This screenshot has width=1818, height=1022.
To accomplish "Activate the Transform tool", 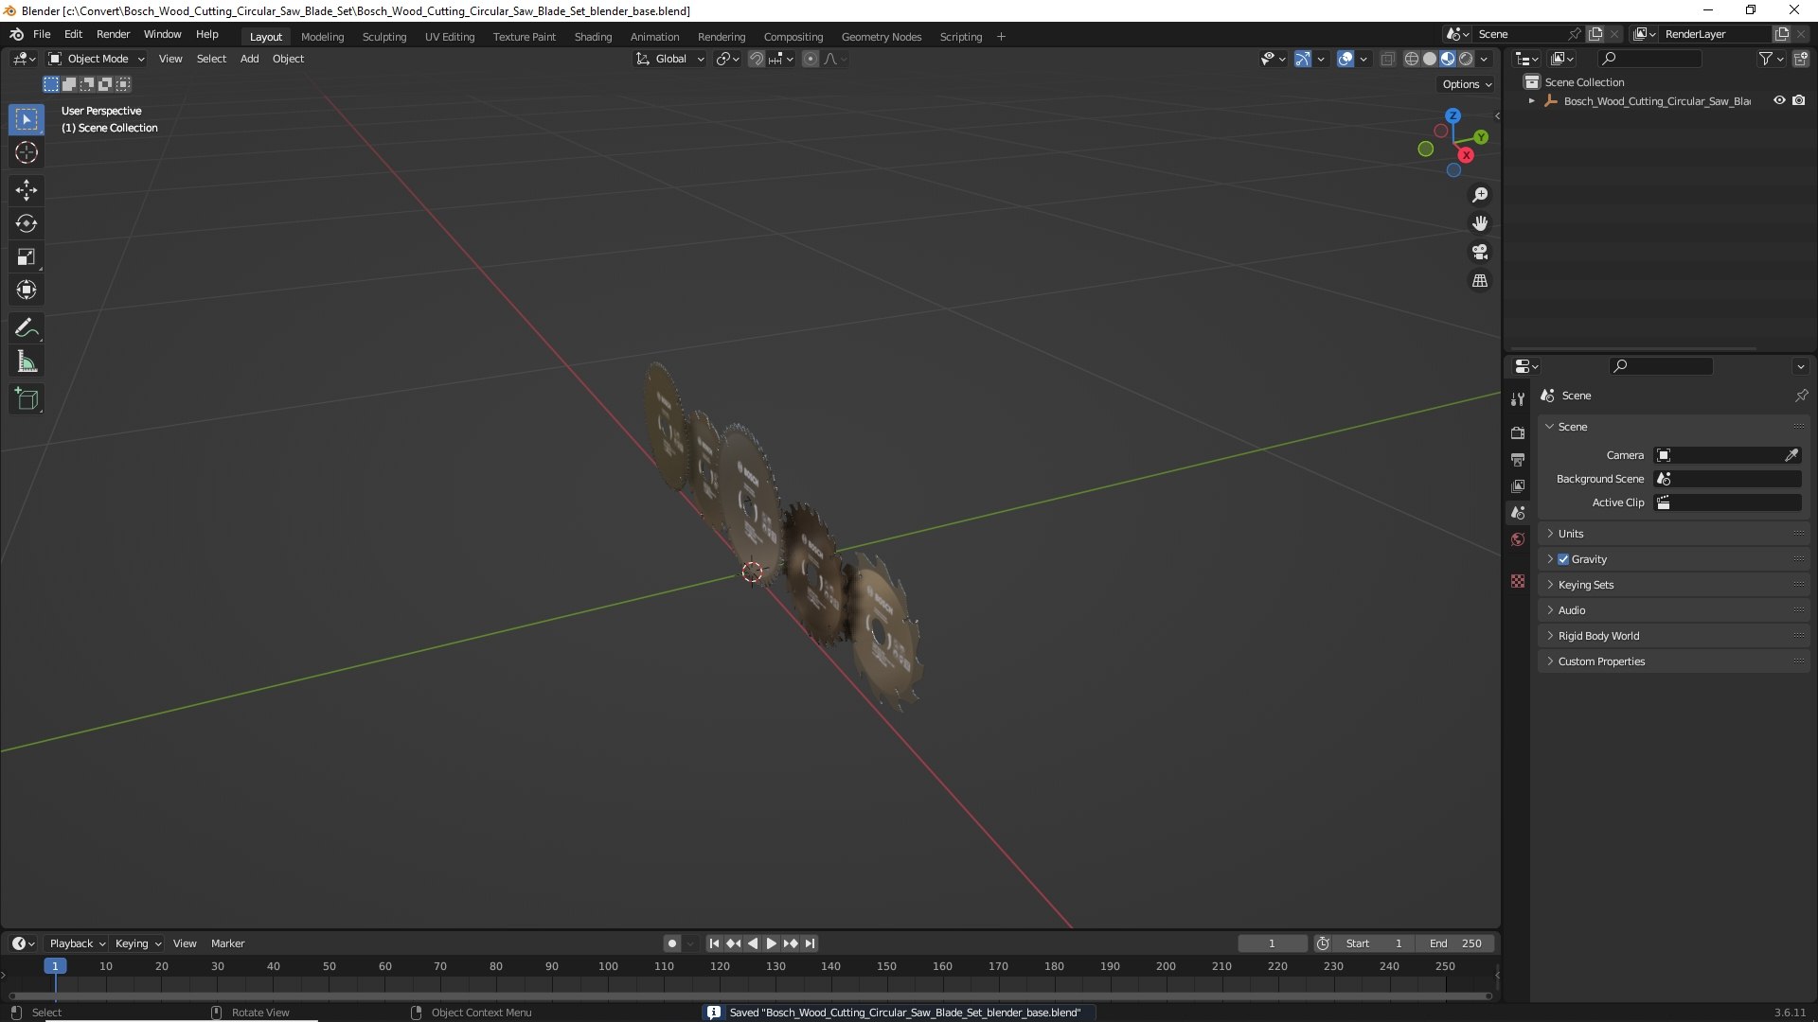I will click(27, 290).
